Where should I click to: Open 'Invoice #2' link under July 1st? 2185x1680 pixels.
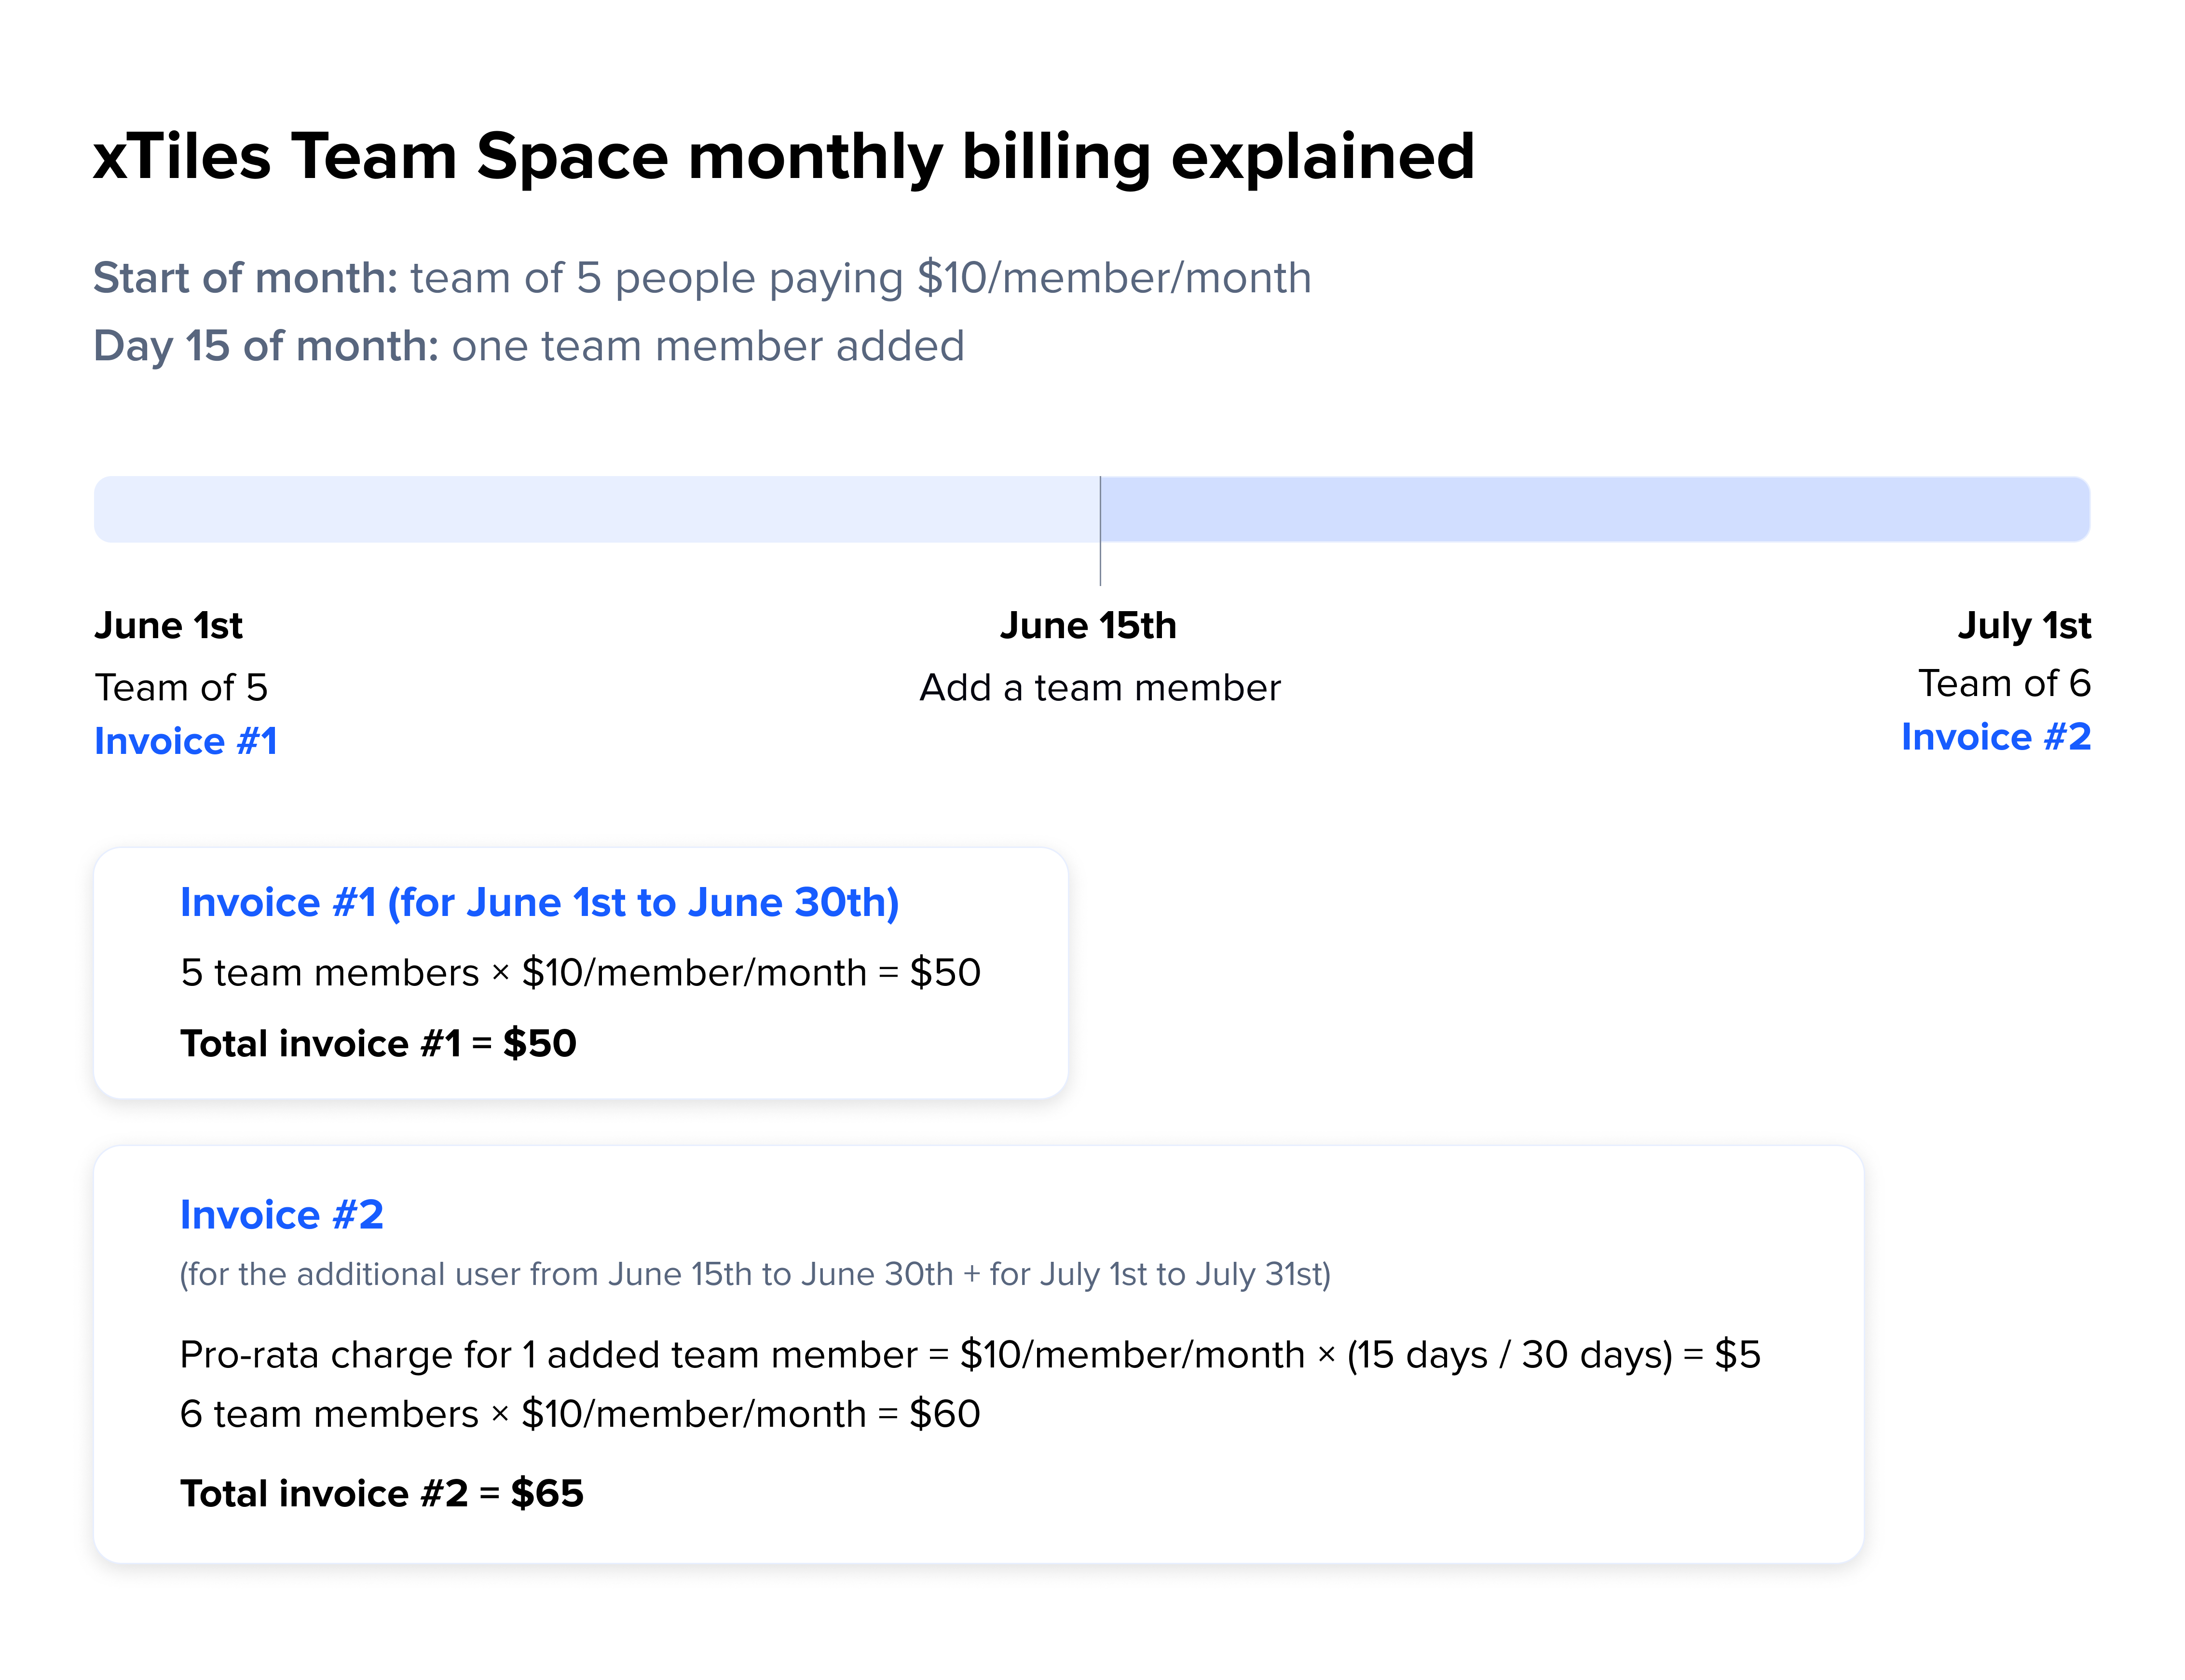click(1996, 737)
